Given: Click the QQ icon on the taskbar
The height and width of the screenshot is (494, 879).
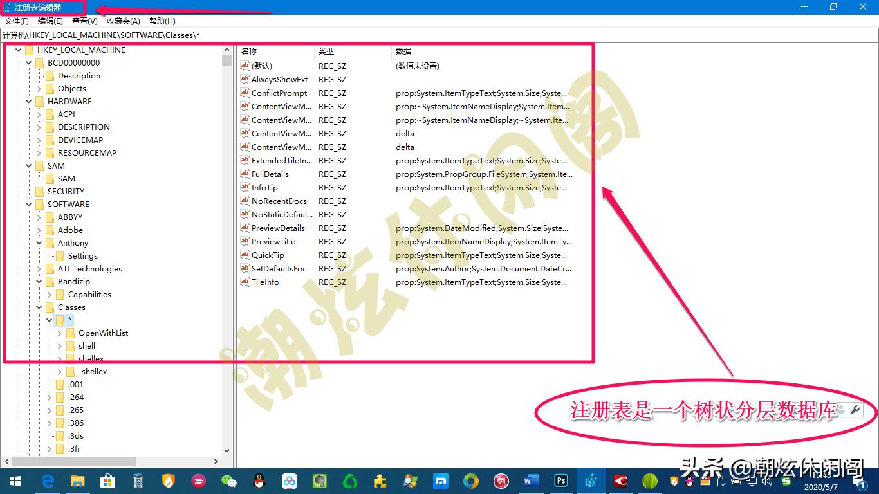Looking at the screenshot, I should coord(259,480).
